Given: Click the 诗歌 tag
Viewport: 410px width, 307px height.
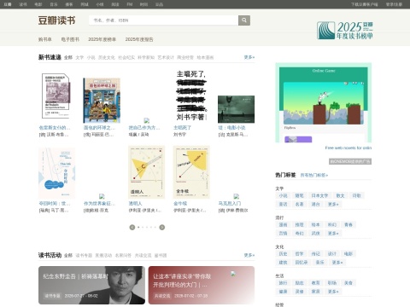Looking at the screenshot, I should click(x=357, y=195).
